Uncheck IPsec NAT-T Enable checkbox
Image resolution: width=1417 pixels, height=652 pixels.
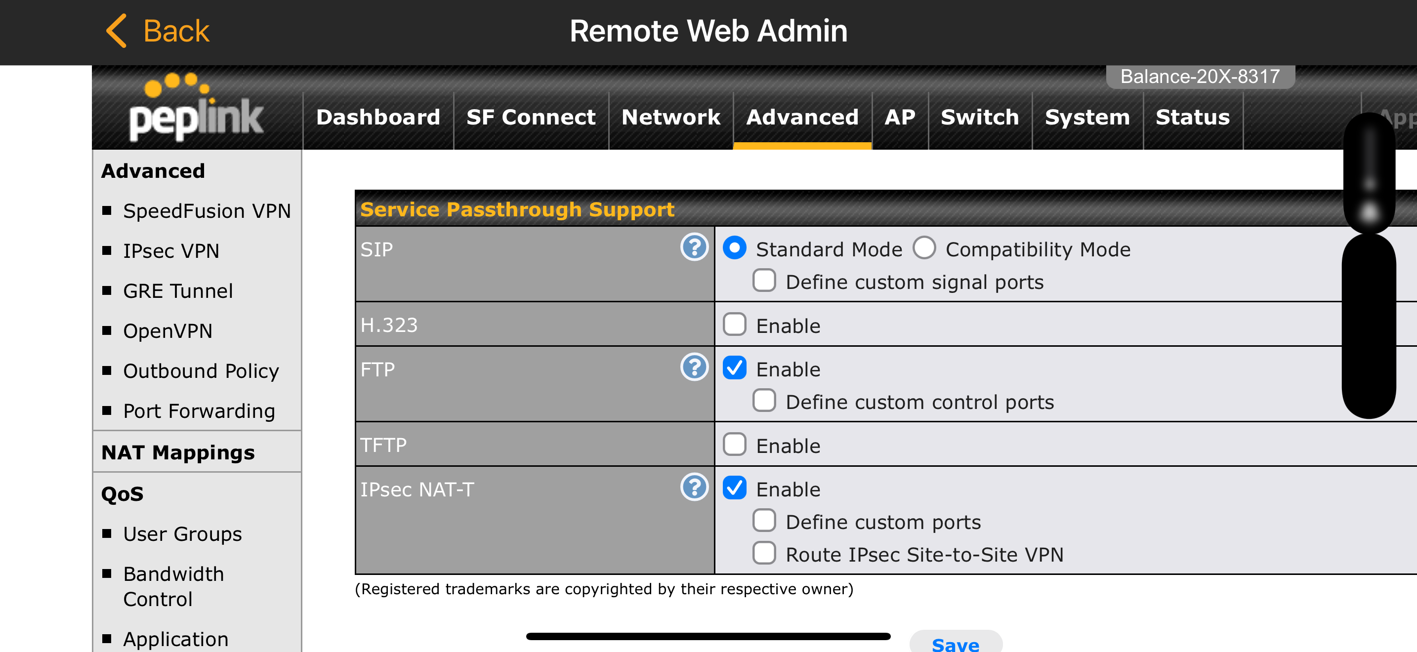point(734,488)
